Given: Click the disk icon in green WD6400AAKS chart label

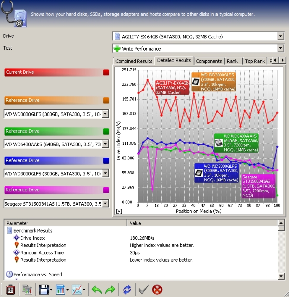Looking at the screenshot, I should pyautogui.click(x=219, y=143).
